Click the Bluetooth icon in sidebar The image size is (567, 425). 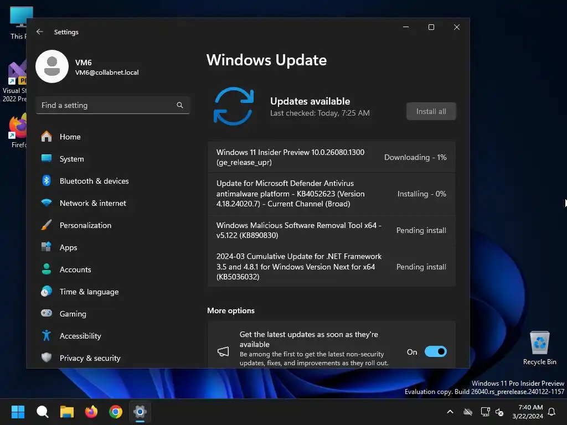(x=47, y=181)
